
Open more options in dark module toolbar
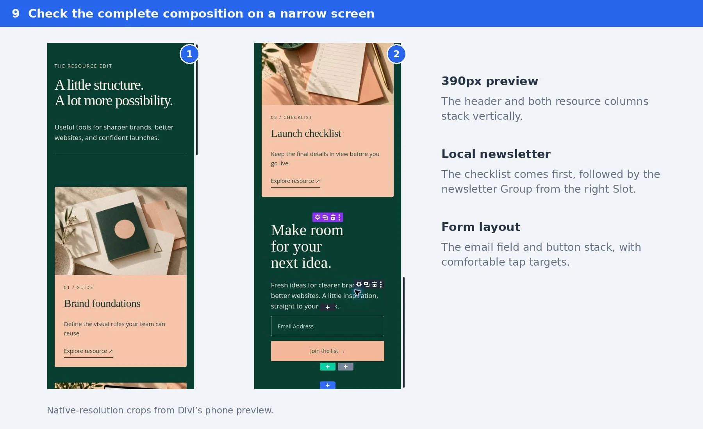click(381, 284)
